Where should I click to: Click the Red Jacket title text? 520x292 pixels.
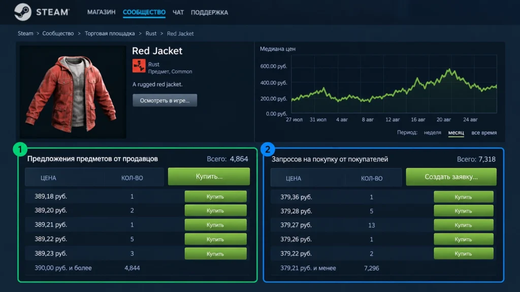pos(157,51)
